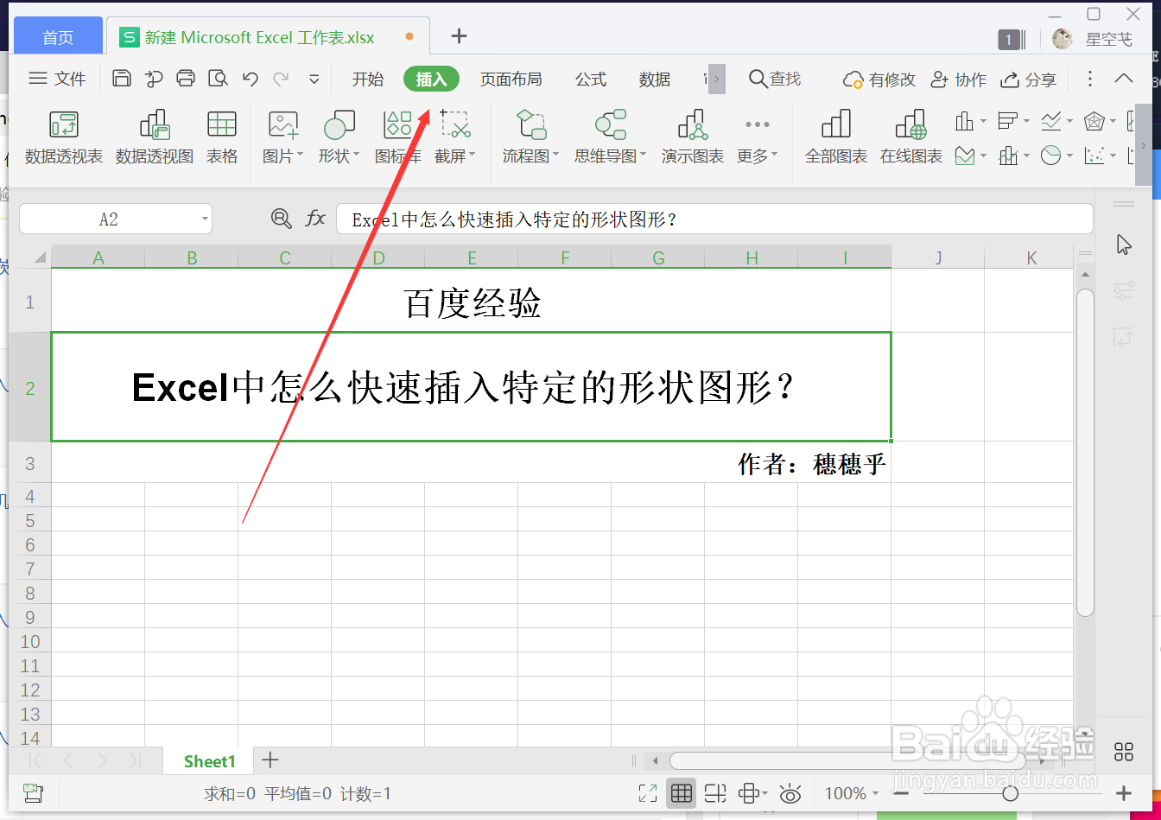Open Flowchart (流程图) dropdown
1161x820 pixels.
[x=531, y=137]
